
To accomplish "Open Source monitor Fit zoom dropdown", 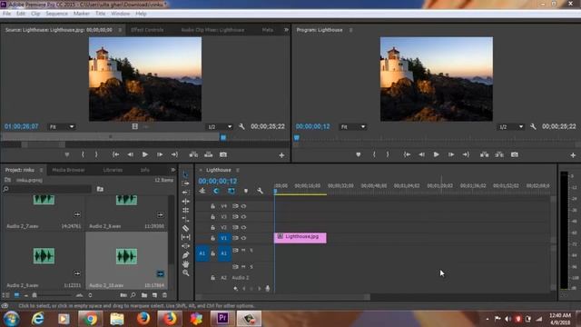I will (62, 127).
